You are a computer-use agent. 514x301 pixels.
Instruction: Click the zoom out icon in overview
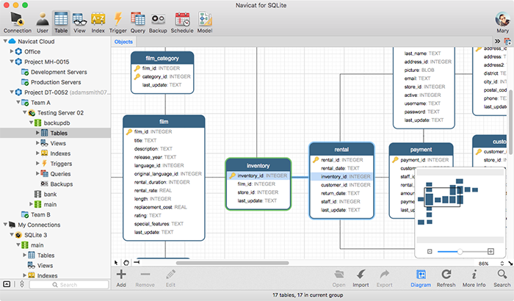coord(430,252)
